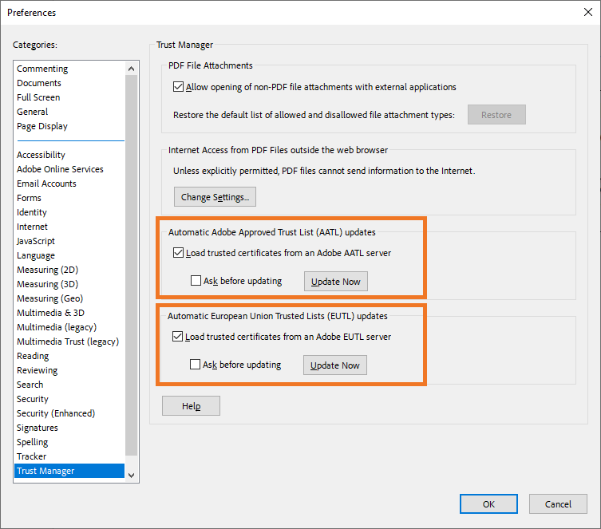Toggle Ask before updating under EUTL updates
Image resolution: width=601 pixels, height=529 pixels.
point(195,365)
